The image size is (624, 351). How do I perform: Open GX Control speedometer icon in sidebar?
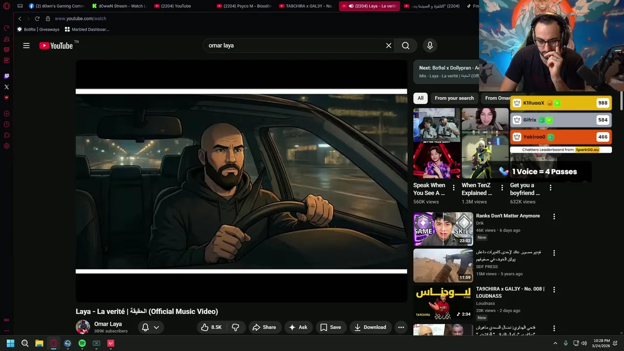click(x=6, y=28)
